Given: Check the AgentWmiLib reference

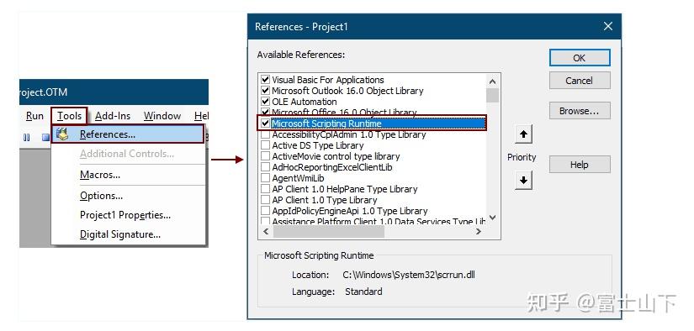Looking at the screenshot, I should click(x=265, y=177).
